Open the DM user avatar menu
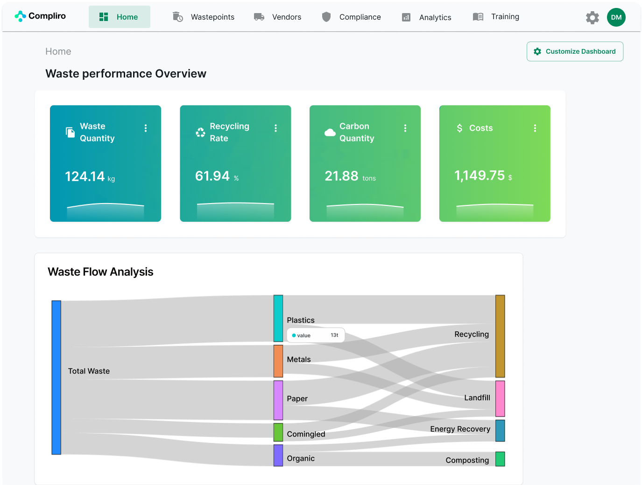The width and height of the screenshot is (642, 485). 616,17
